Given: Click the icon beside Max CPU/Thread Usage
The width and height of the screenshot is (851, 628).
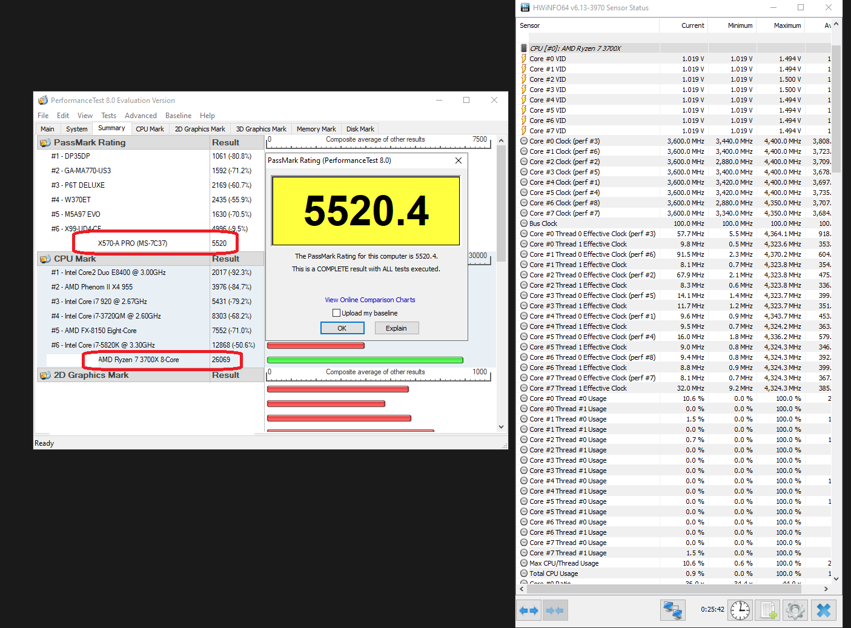Looking at the screenshot, I should pos(524,563).
